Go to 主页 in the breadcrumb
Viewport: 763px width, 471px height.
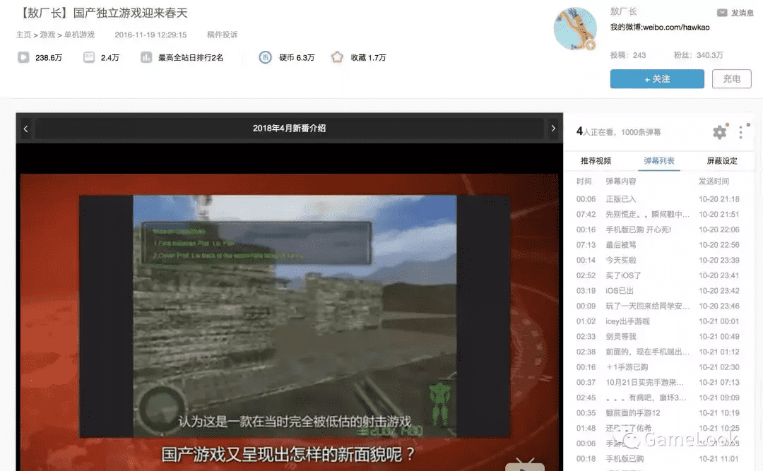click(x=24, y=35)
